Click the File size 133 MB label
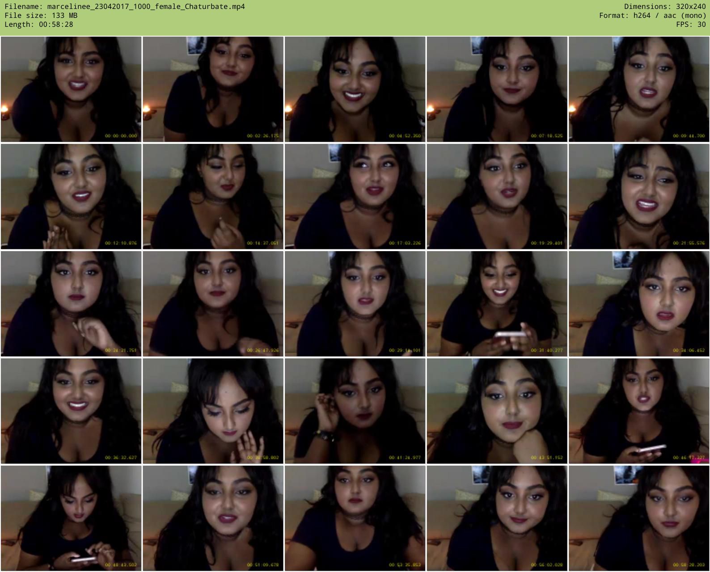The image size is (710, 572). click(41, 16)
